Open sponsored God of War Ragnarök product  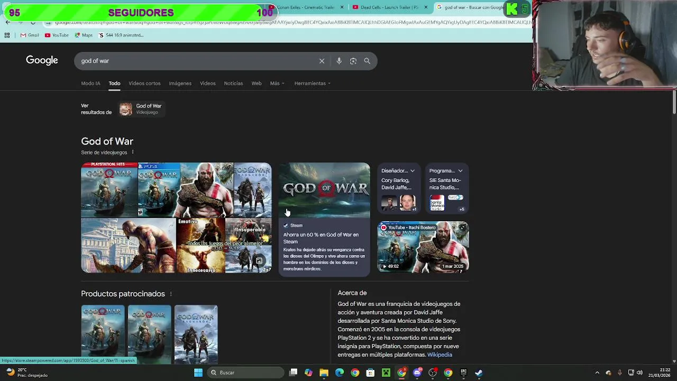[196, 334]
